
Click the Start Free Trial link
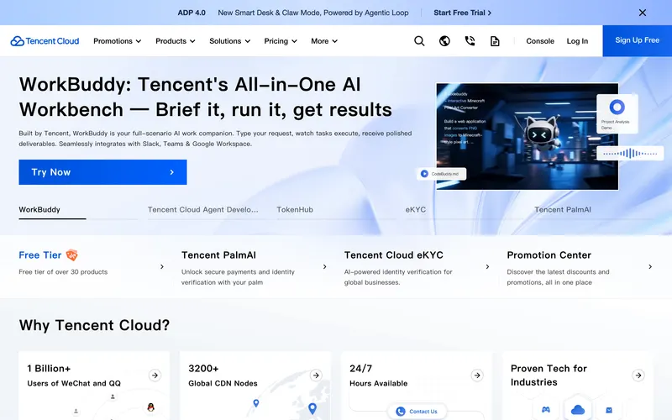pos(463,13)
